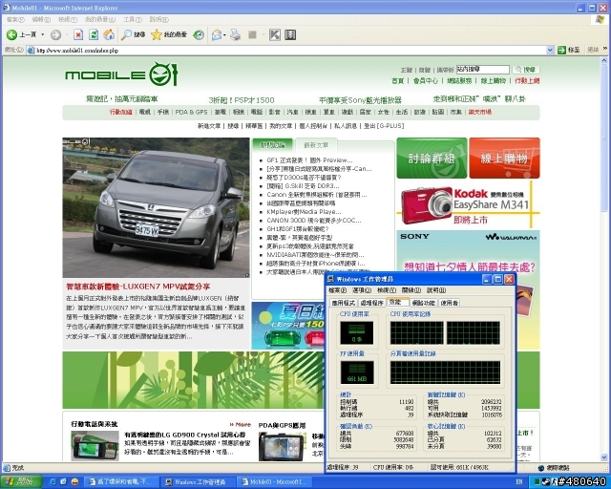
Task: Switch to the 網路功能 tab in Task Manager
Action: (x=424, y=303)
